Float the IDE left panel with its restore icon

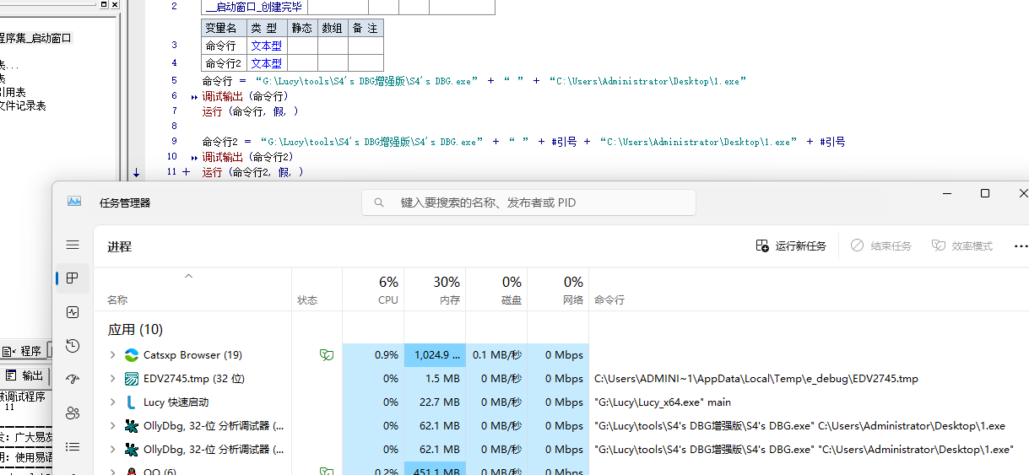tap(104, 5)
